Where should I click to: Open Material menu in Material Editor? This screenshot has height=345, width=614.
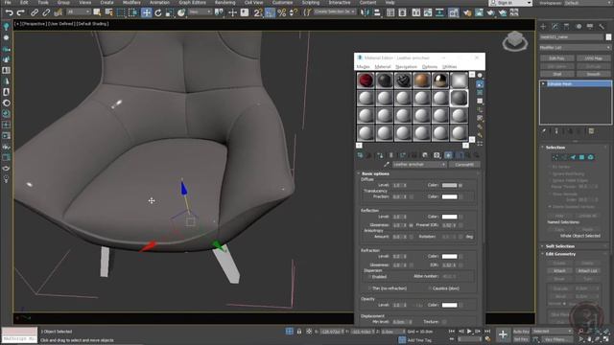382,67
